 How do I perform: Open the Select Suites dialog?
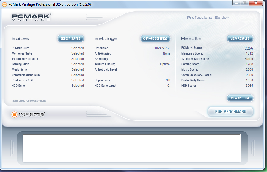[70, 38]
